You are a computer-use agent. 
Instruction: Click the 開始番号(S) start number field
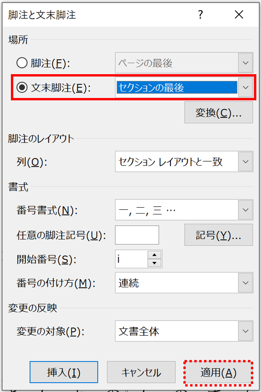(x=131, y=259)
